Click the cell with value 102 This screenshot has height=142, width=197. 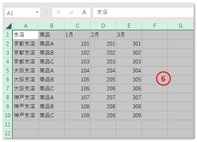[78, 53]
